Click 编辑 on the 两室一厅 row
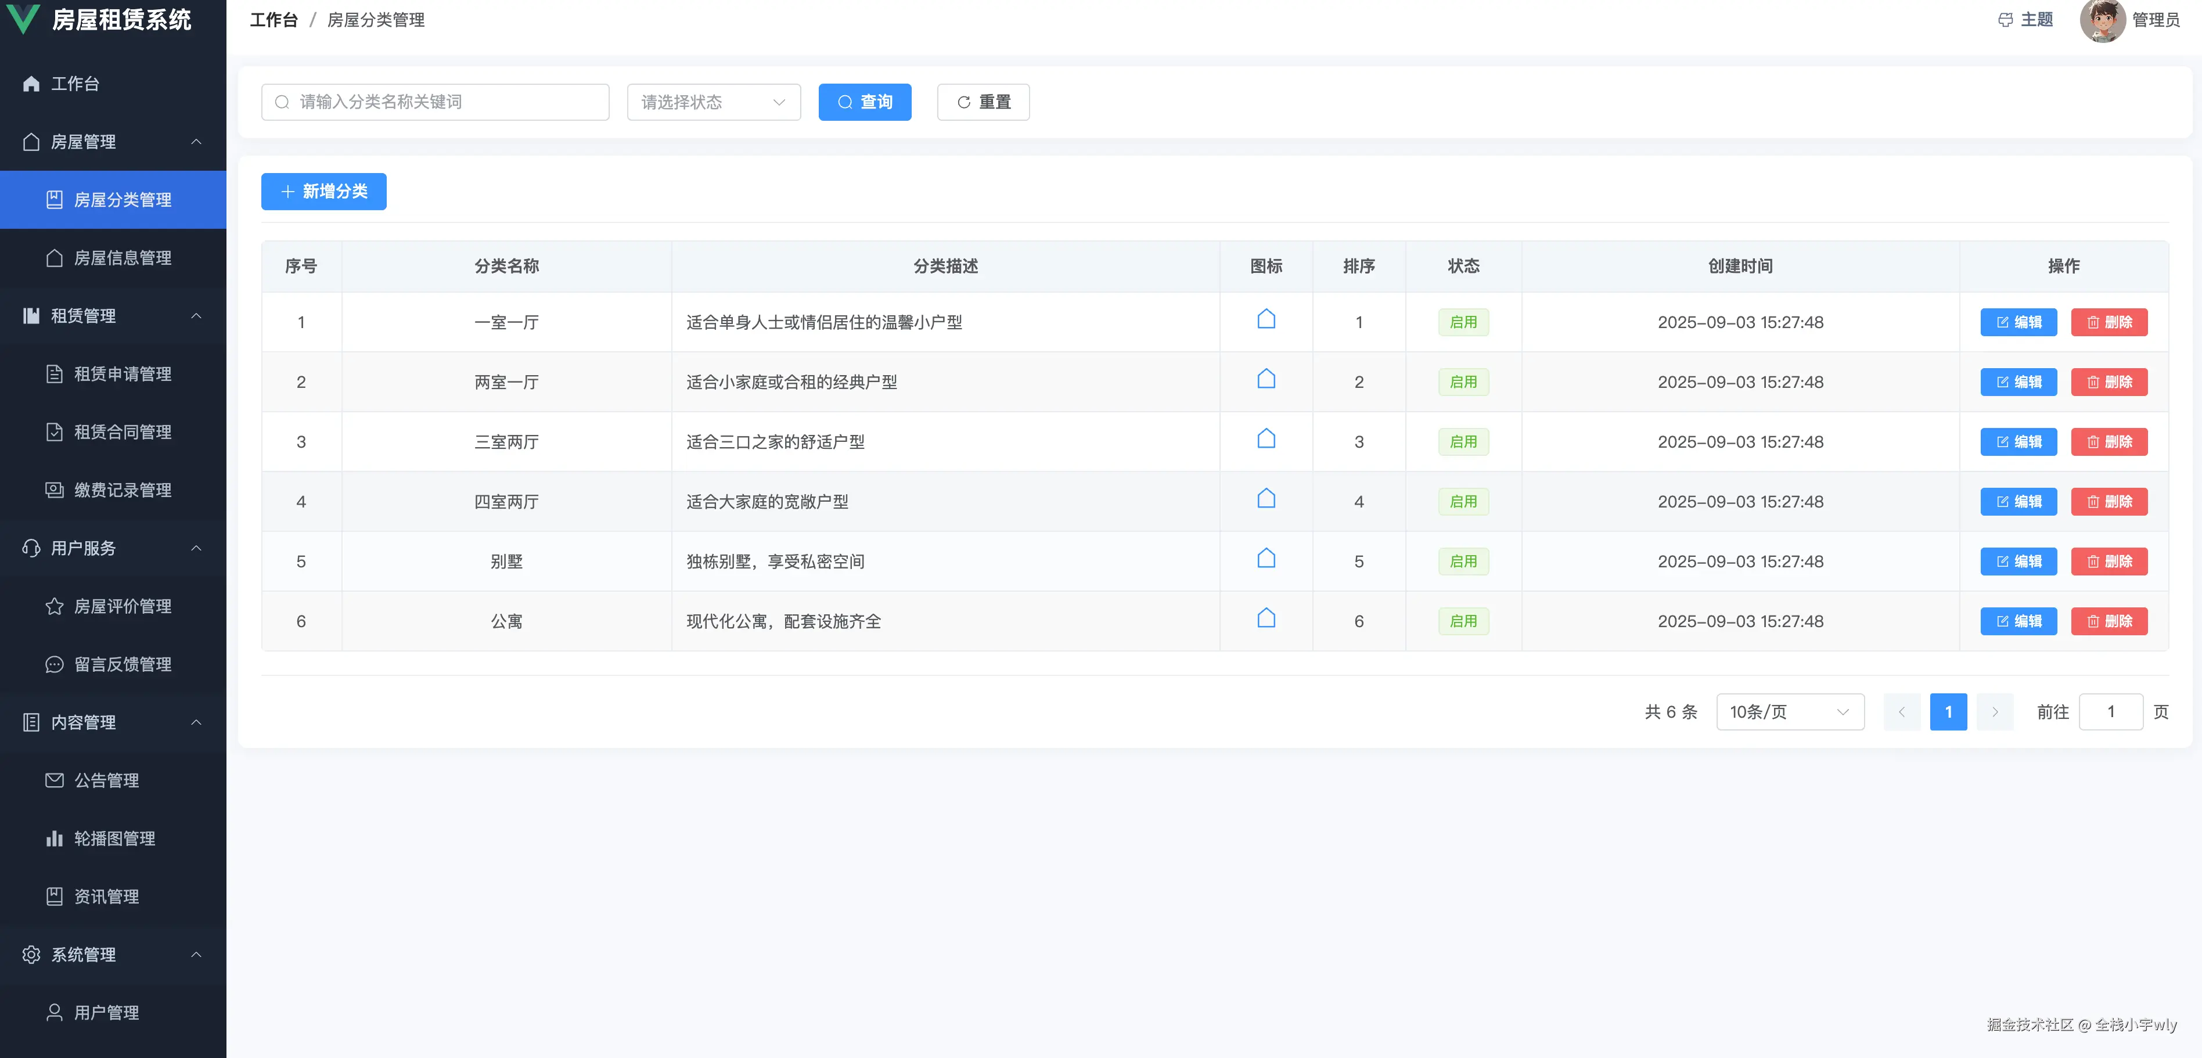 (x=2018, y=382)
